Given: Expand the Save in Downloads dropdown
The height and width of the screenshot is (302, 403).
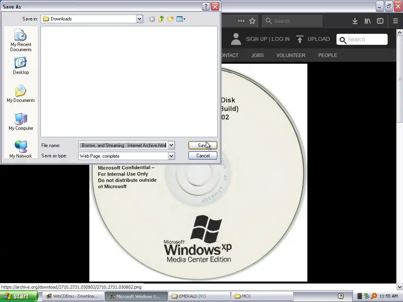Looking at the screenshot, I should tap(139, 19).
